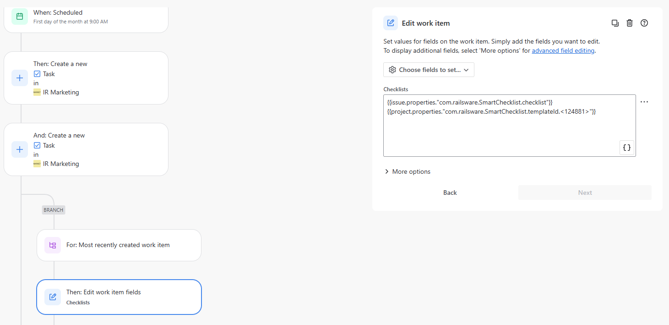Click the purple branch icon on the For node
This screenshot has height=325, width=669.
tap(52, 245)
